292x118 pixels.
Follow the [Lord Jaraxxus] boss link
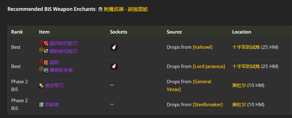click(x=209, y=66)
